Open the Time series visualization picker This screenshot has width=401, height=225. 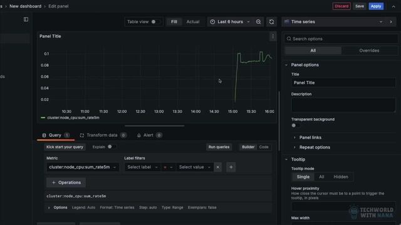pos(334,22)
